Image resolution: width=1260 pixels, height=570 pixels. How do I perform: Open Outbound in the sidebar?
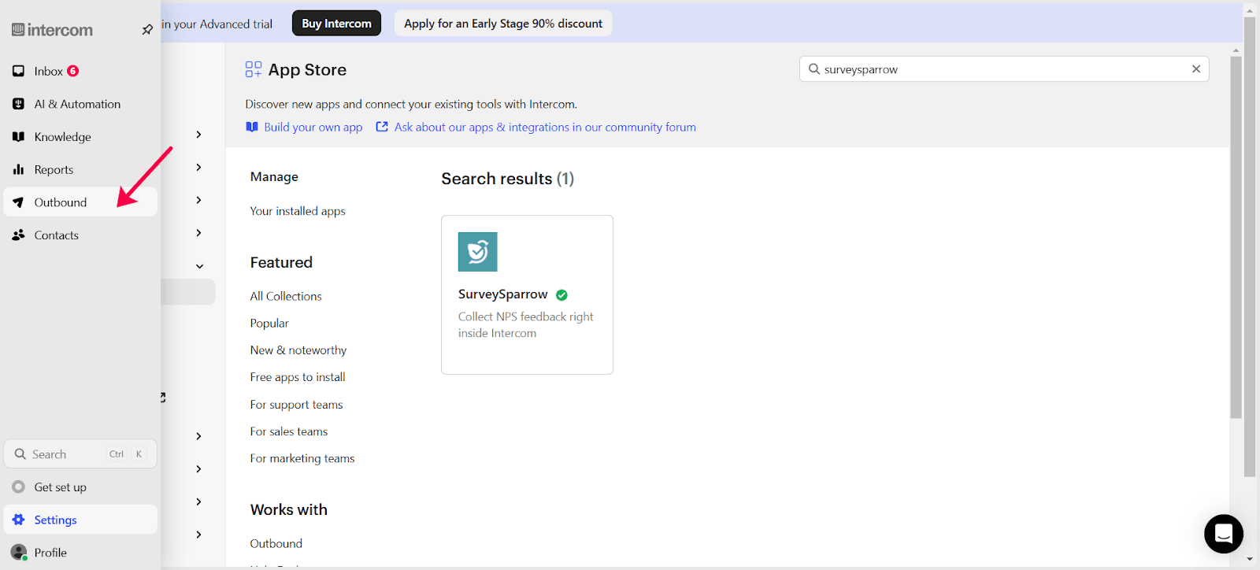pos(60,202)
